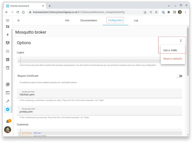Click the Certificate File field fullchain.pem
This screenshot has height=142, width=192.
click(99, 93)
